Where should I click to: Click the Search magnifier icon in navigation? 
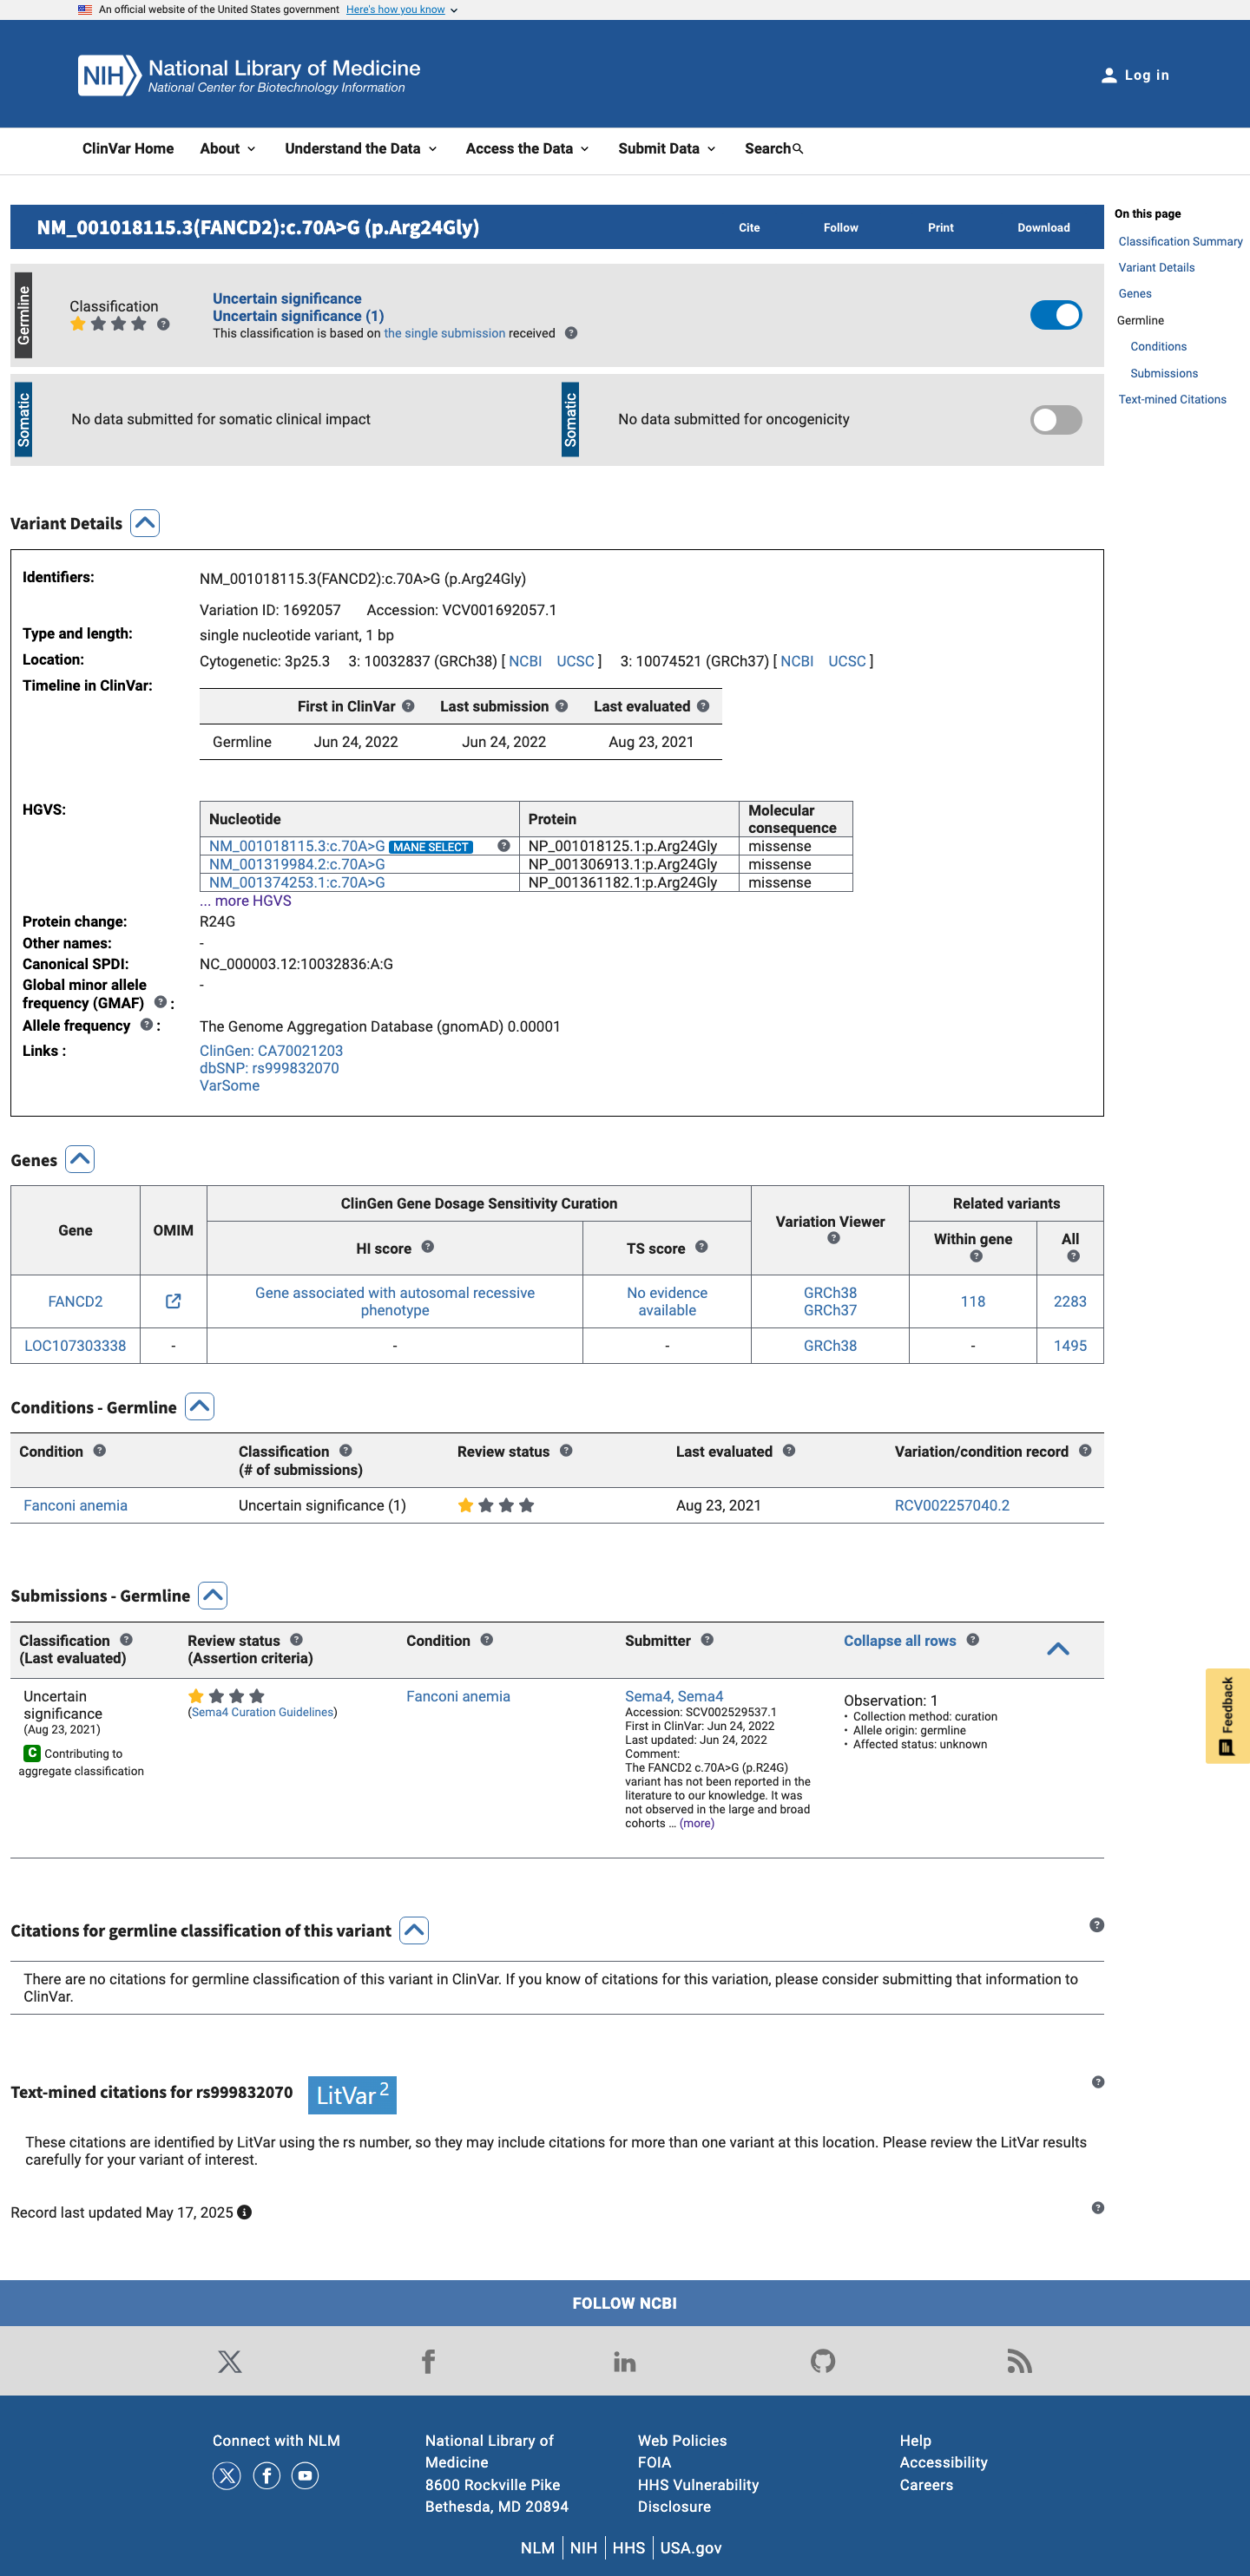tap(798, 149)
